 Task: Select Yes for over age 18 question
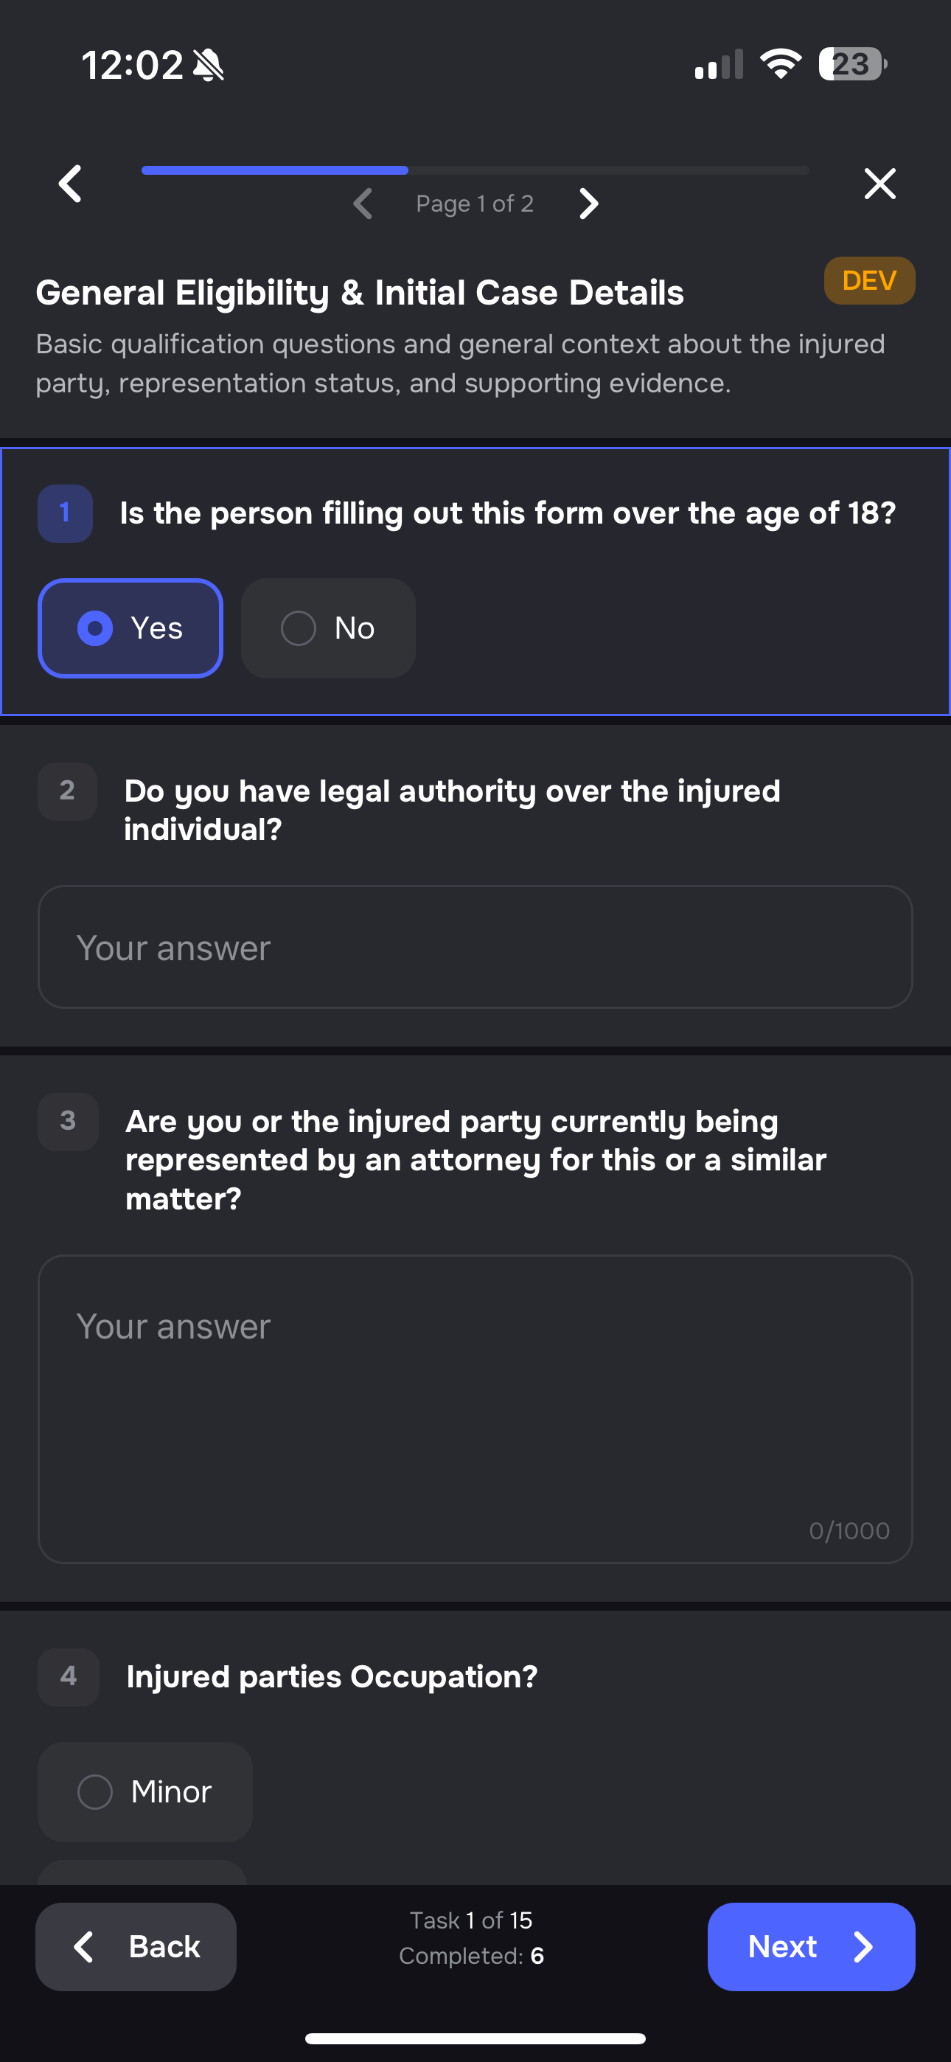click(130, 628)
